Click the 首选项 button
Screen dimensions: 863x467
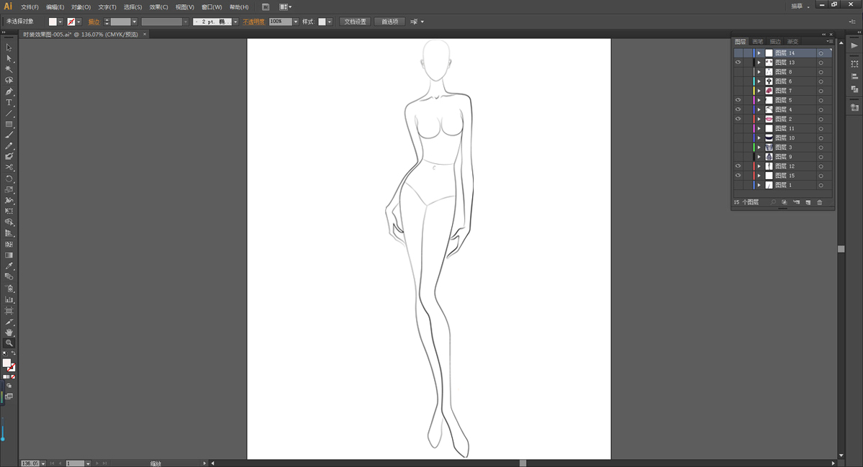[389, 22]
